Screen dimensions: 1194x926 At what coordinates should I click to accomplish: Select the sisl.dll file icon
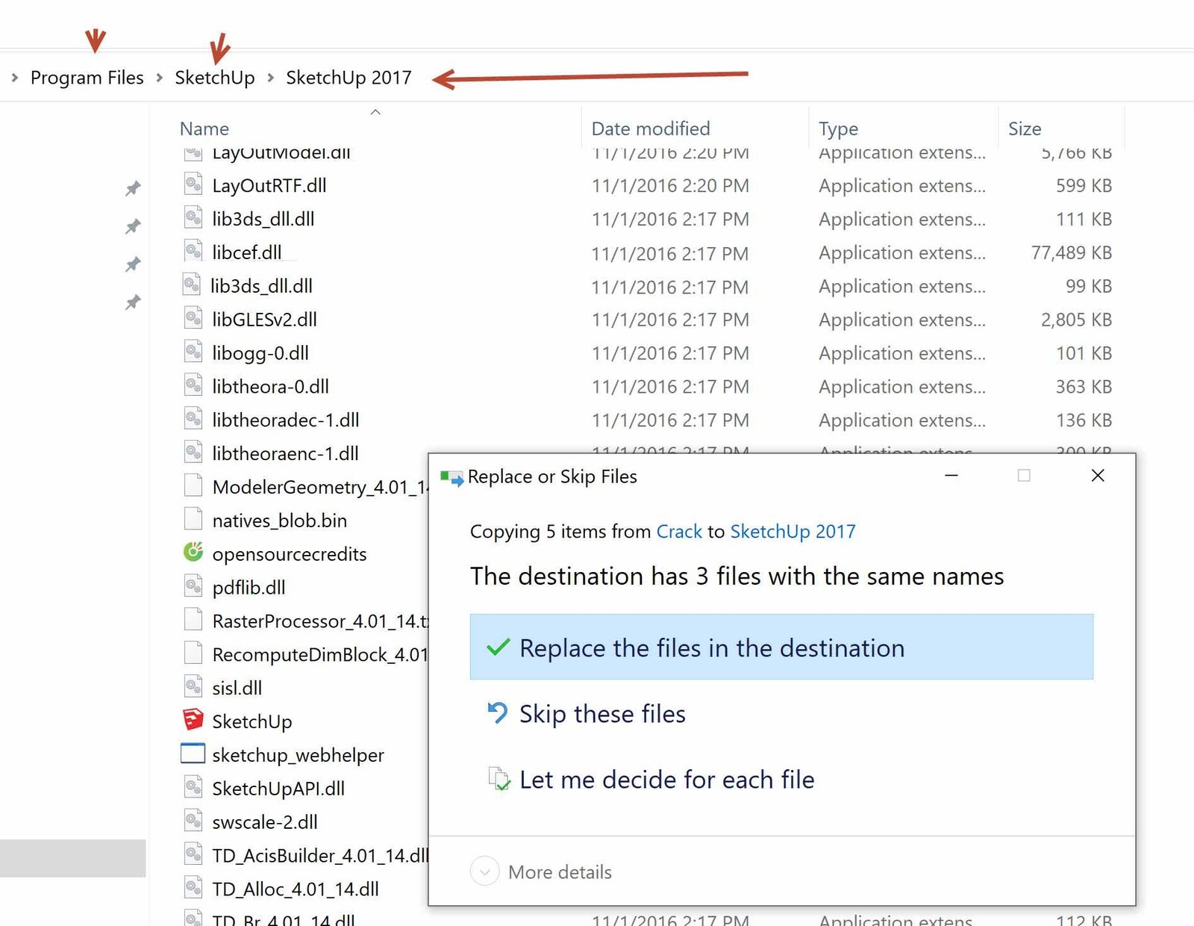pyautogui.click(x=193, y=687)
